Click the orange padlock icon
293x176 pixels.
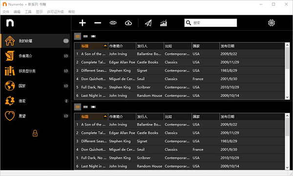[x=35, y=133]
